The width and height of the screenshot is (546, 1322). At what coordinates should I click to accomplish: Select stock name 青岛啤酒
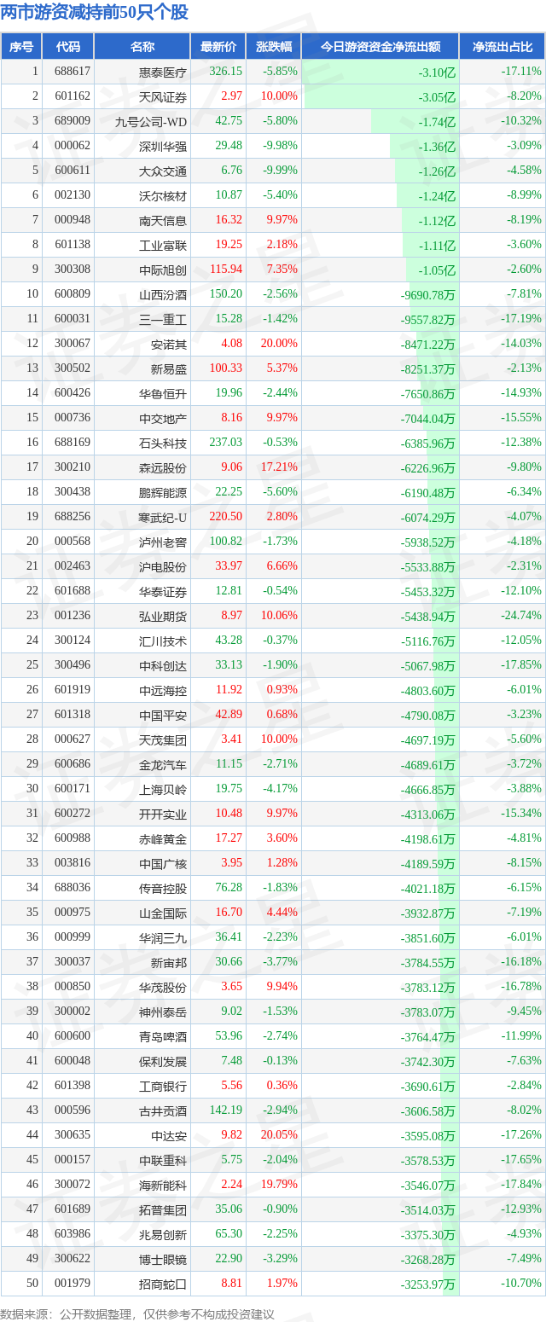163,1036
